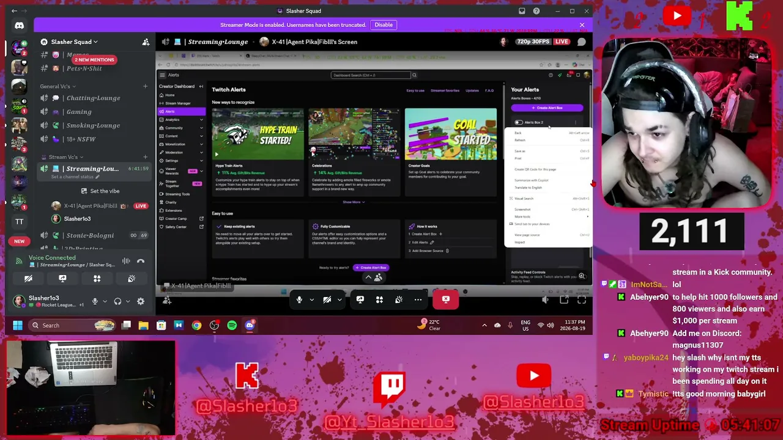
Task: Open File Explorer from the taskbar
Action: click(144, 325)
